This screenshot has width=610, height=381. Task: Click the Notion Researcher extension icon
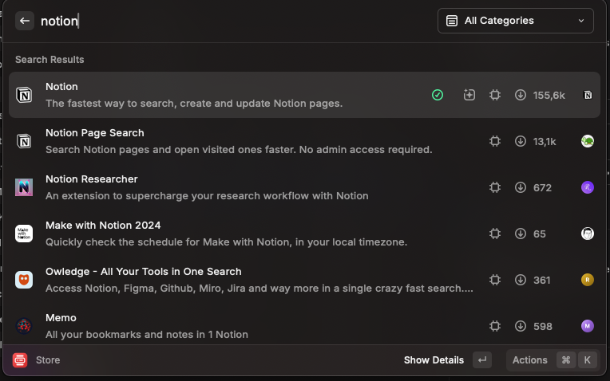click(x=24, y=187)
